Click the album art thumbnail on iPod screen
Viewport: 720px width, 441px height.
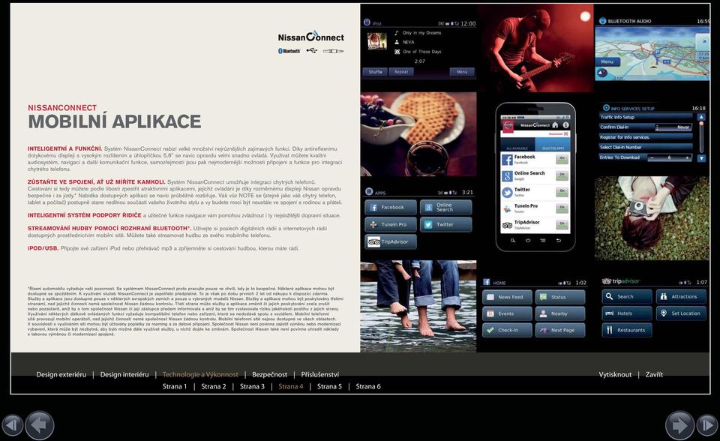point(376,41)
